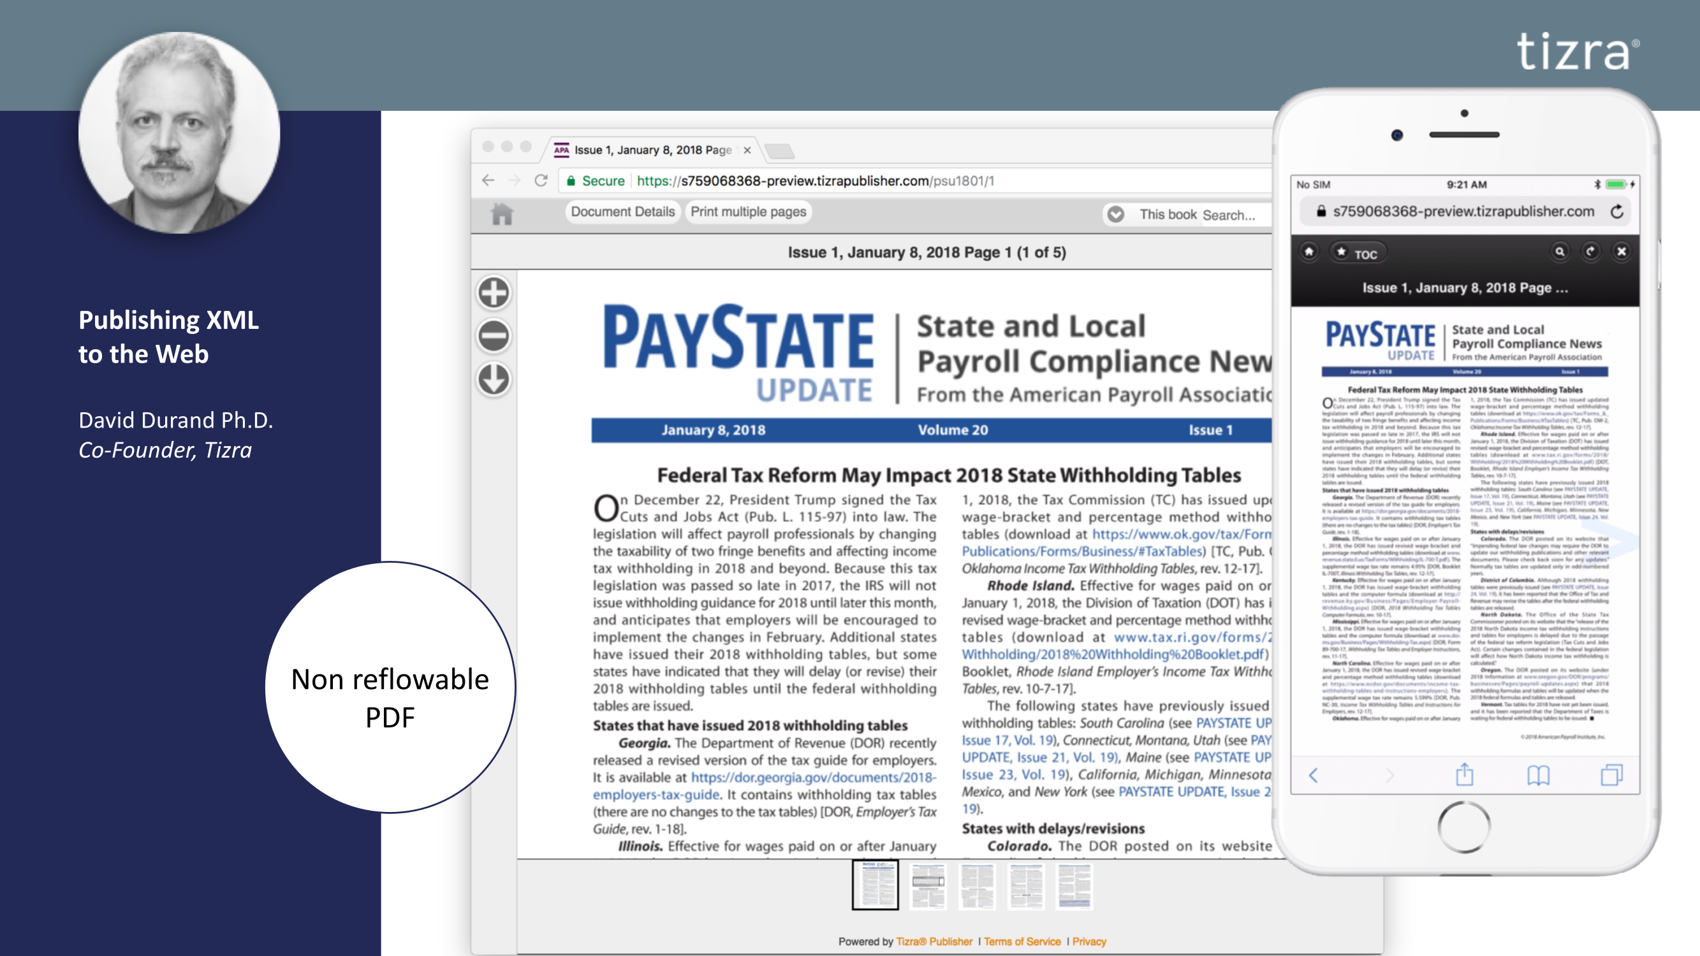1700x956 pixels.
Task: Open the fifth page thumbnail
Action: pyautogui.click(x=1074, y=886)
